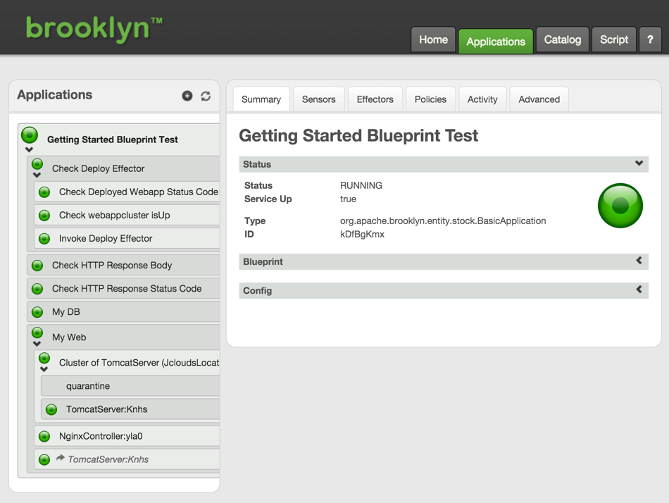
Task: Click green status icon beside My DB
Action: click(x=37, y=312)
